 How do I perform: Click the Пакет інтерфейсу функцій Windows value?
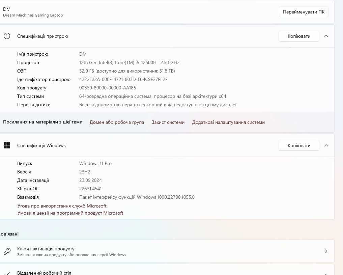[137, 197]
